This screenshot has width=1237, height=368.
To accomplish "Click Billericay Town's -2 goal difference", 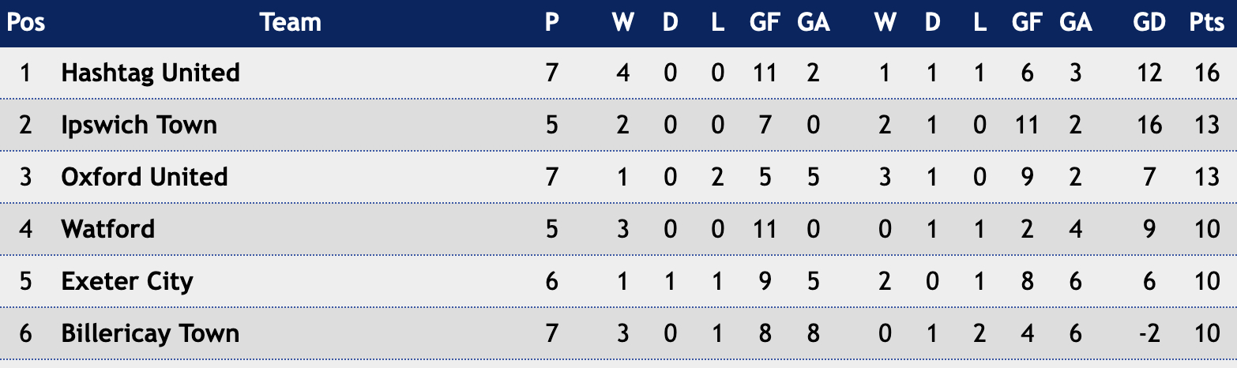I will point(1149,333).
